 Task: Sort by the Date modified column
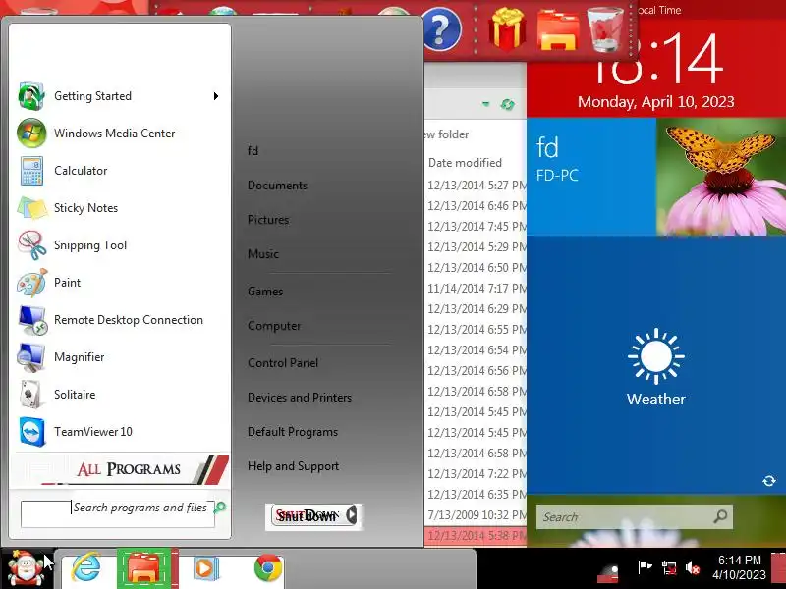coord(465,163)
